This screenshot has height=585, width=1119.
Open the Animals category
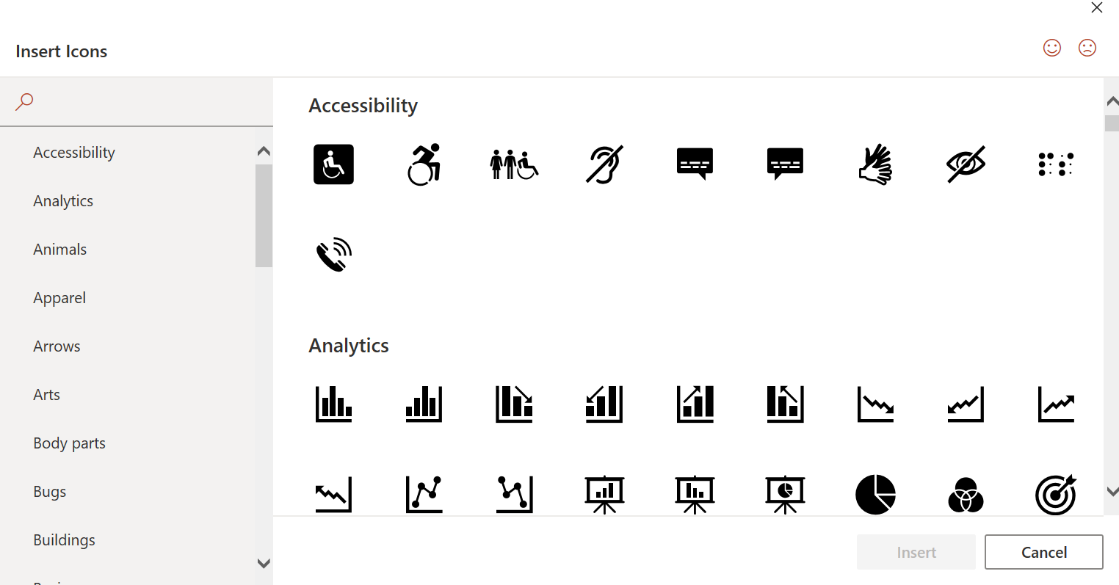60,250
